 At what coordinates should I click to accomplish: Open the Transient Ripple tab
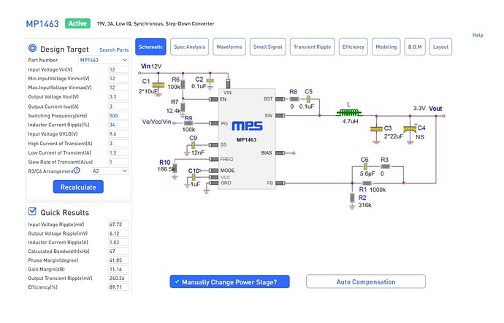click(312, 47)
